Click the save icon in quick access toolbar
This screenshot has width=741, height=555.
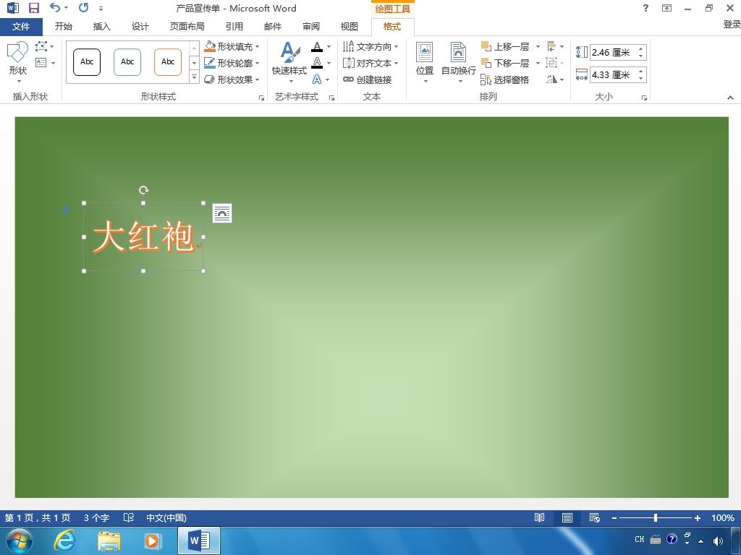coord(34,8)
